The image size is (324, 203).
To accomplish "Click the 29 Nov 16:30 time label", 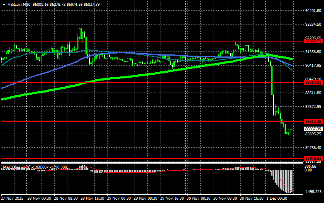I will click(172, 198).
